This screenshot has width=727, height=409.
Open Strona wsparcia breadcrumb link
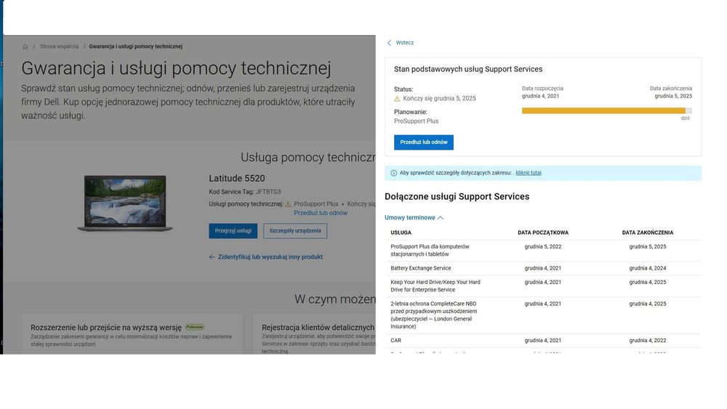(59, 46)
